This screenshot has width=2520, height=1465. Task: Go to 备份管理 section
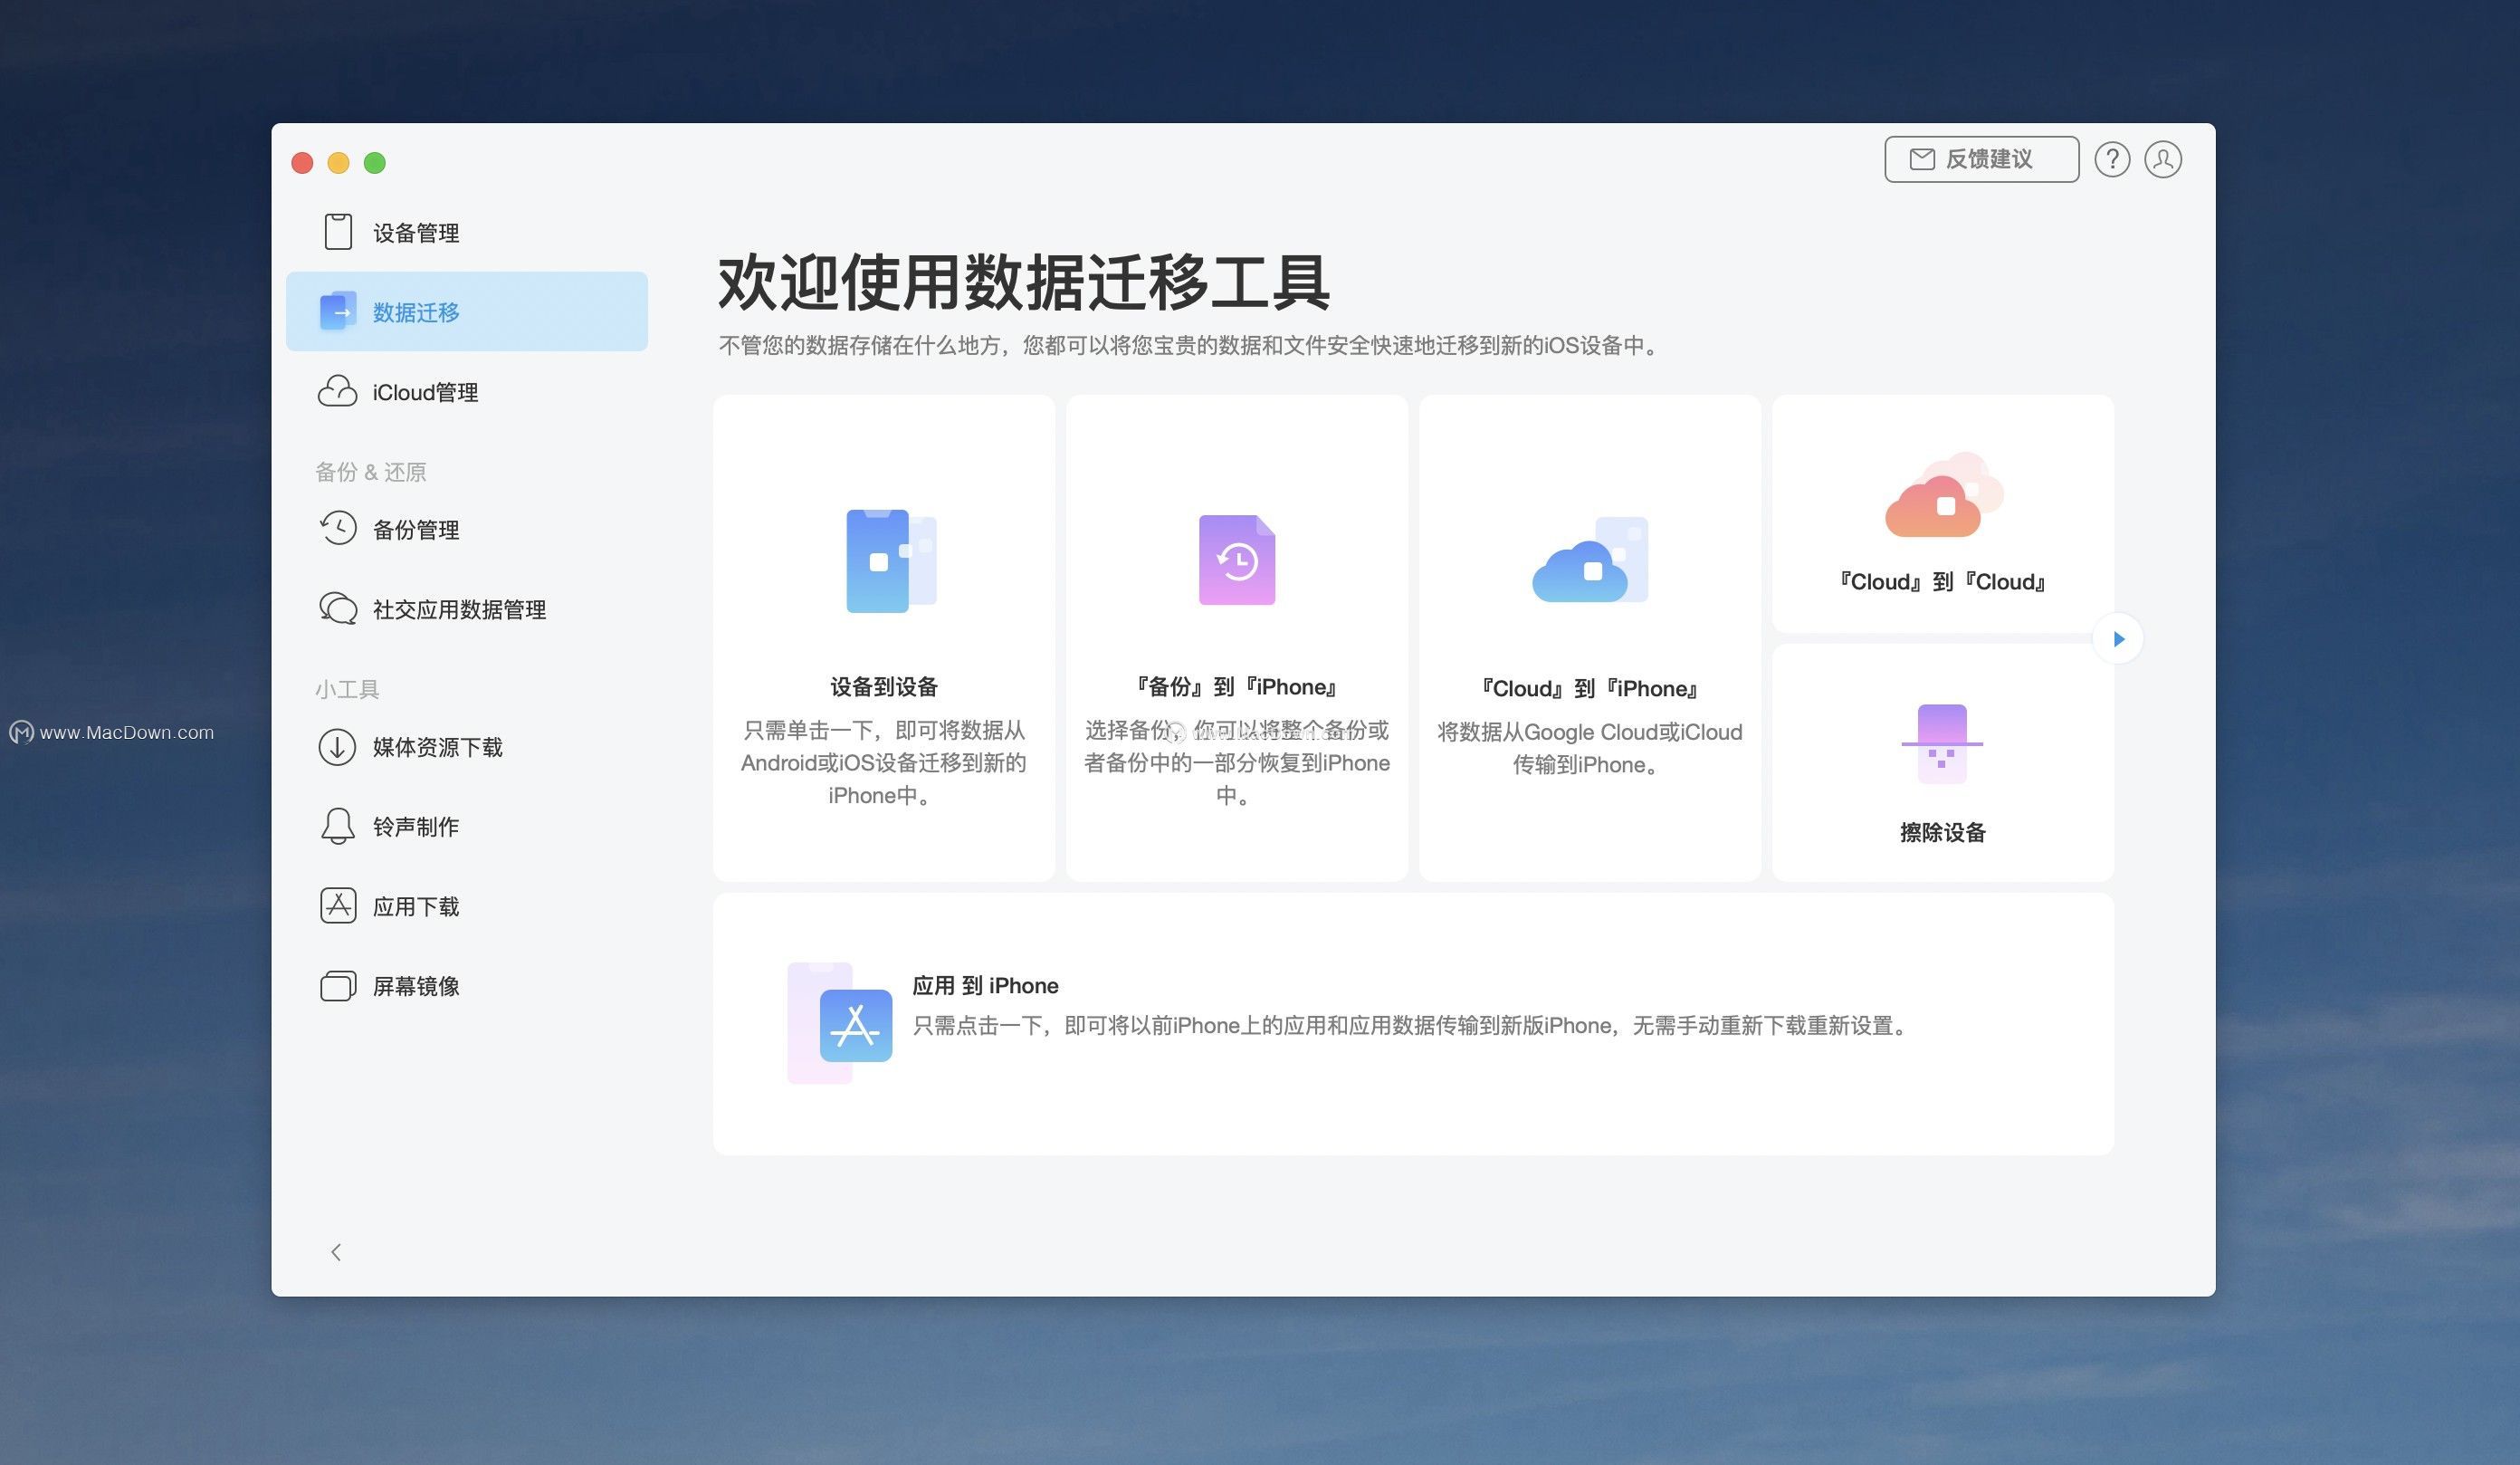pyautogui.click(x=467, y=529)
